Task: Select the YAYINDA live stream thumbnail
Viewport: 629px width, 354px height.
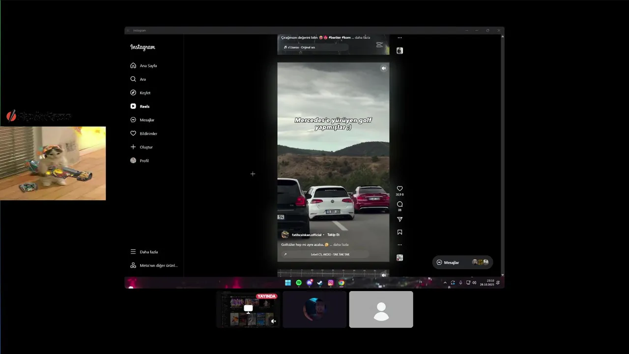Action: pyautogui.click(x=248, y=309)
